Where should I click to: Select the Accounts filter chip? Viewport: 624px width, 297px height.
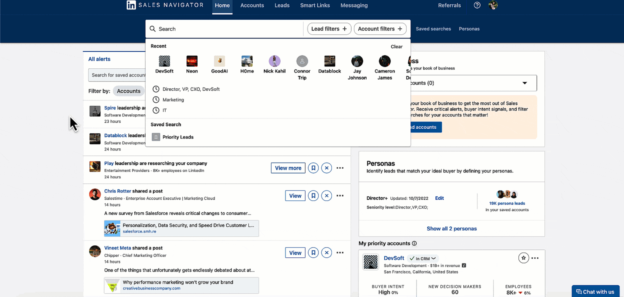point(128,91)
